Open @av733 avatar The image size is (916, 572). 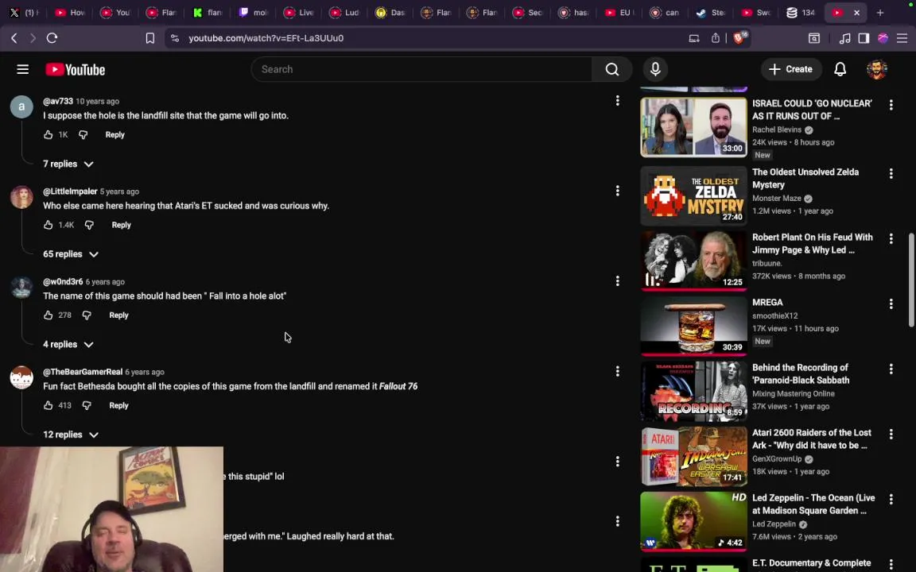pyautogui.click(x=21, y=106)
